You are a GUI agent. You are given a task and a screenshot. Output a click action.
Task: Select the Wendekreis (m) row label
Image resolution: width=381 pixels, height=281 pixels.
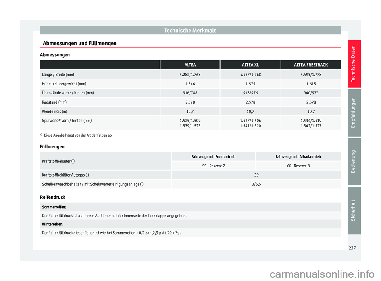click(55, 112)
